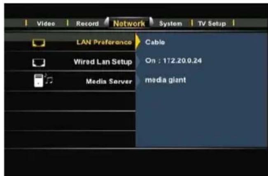Click the music note icon beside Media Server
Viewport: 268px width, 176px height.
click(x=49, y=79)
